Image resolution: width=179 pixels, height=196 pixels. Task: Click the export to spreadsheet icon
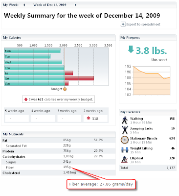click(123, 24)
